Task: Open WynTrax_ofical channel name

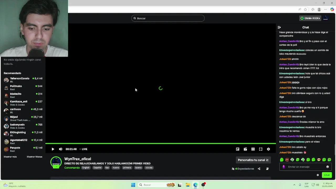Action: (x=78, y=159)
